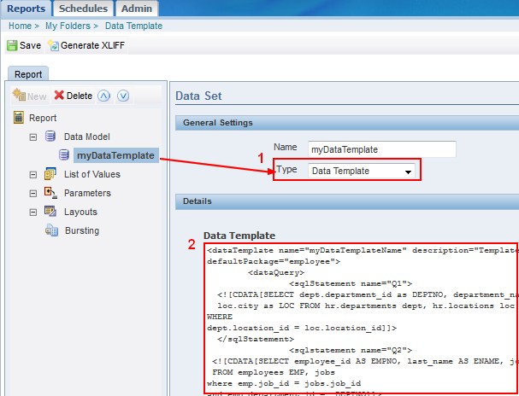Go to My Folders breadcrumb link
Screen dimensions: 519x396
pos(68,26)
